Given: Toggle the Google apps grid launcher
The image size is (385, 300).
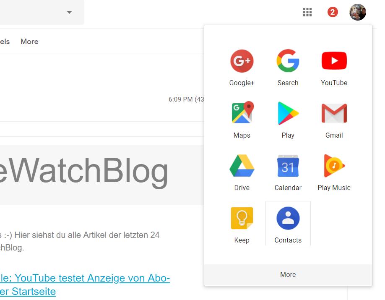Looking at the screenshot, I should (x=307, y=12).
